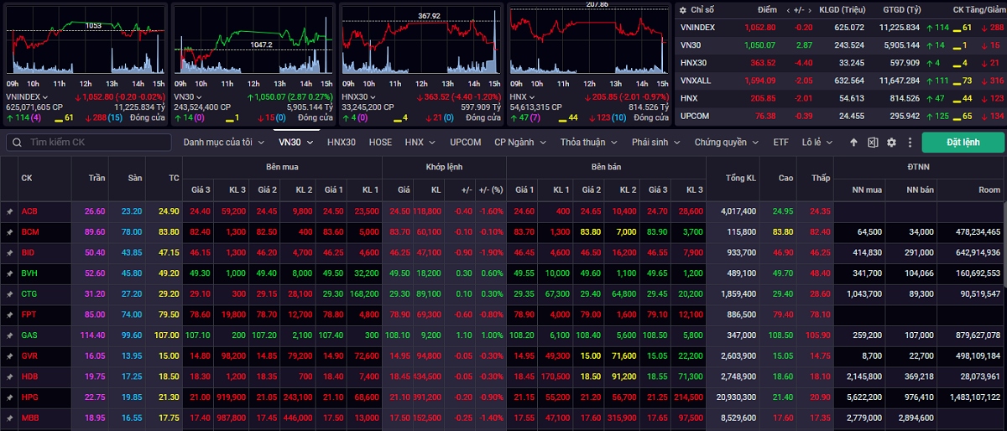Pin the BCM row
The width and height of the screenshot is (1007, 431).
(10, 231)
